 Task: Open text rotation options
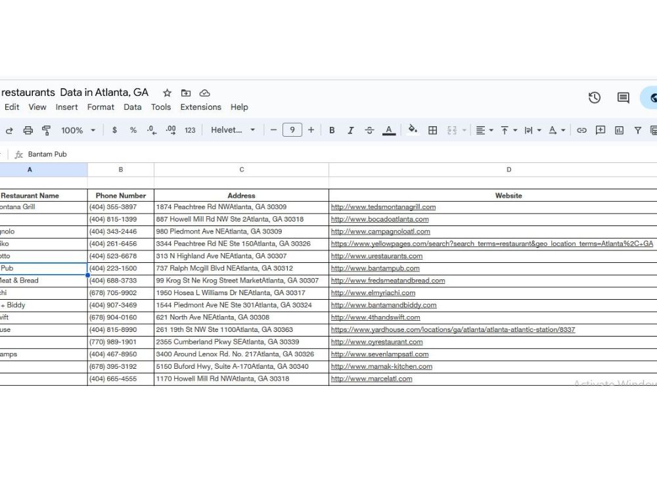click(557, 130)
